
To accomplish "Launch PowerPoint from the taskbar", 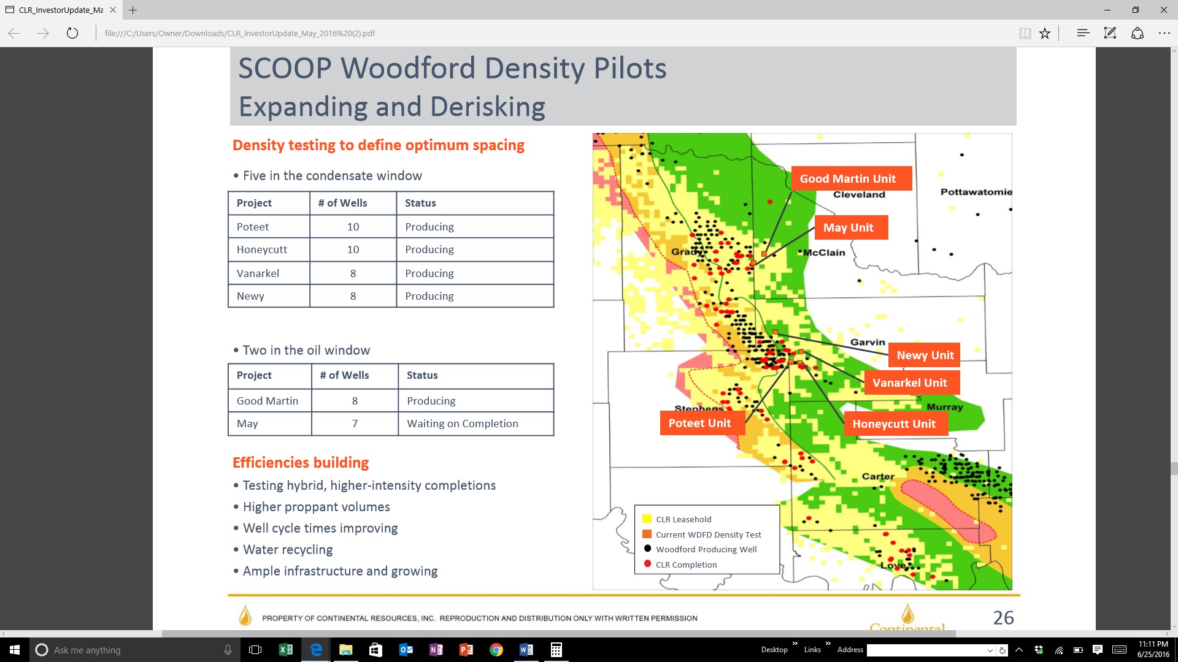I will [466, 650].
